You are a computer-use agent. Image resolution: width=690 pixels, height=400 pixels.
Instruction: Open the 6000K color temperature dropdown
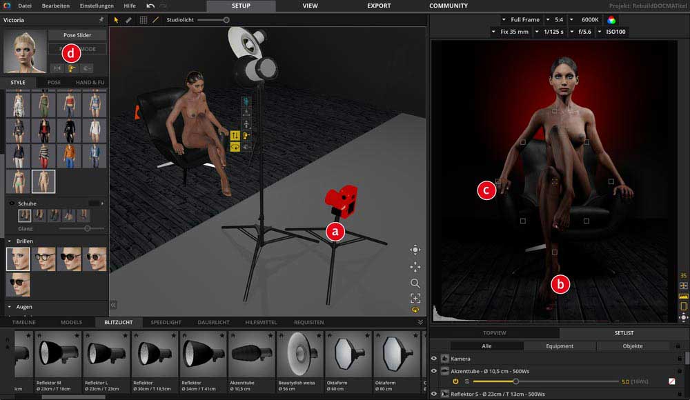coord(584,20)
